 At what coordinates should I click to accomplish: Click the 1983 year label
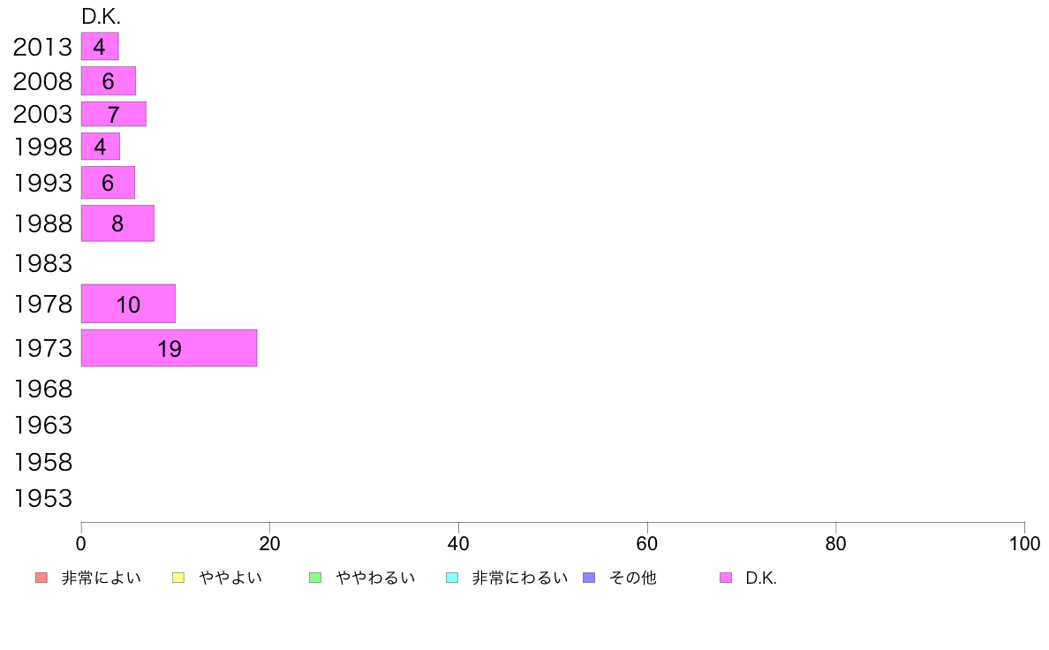(42, 264)
